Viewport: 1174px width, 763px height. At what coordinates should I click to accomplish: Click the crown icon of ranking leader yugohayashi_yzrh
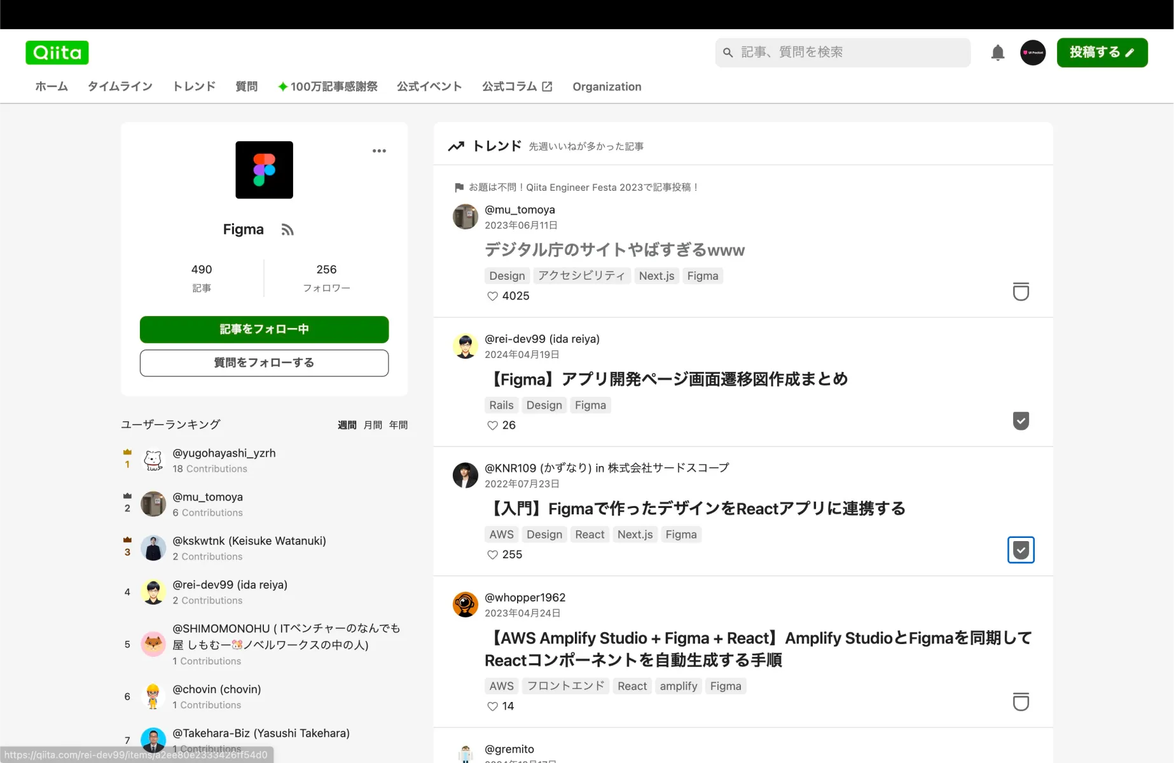pos(127,451)
